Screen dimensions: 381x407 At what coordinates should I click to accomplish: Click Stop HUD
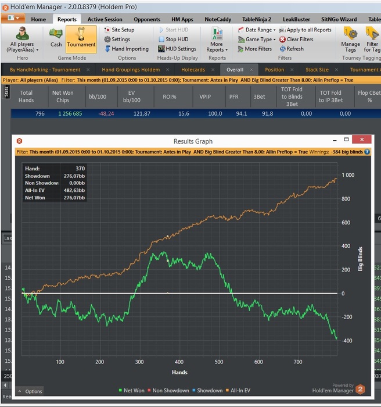(174, 39)
